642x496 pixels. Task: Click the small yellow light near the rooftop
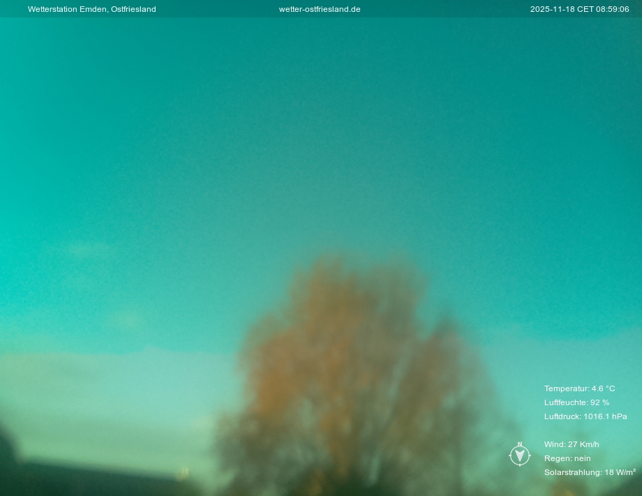[x=184, y=474]
